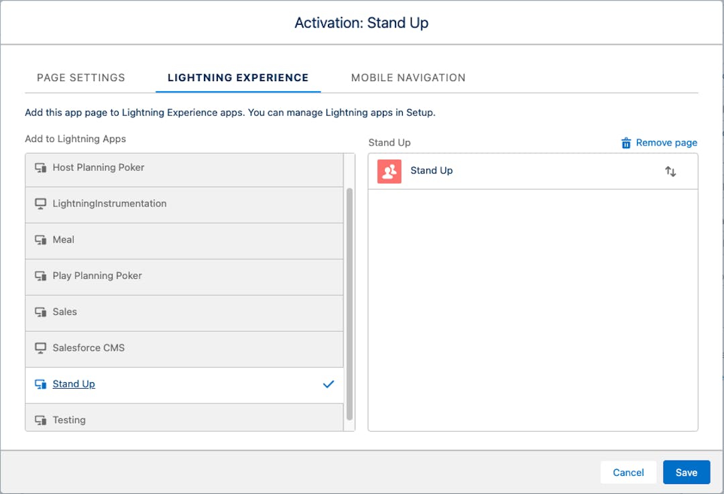Click the Play Planning Poker device icon
The height and width of the screenshot is (494, 724).
40,275
